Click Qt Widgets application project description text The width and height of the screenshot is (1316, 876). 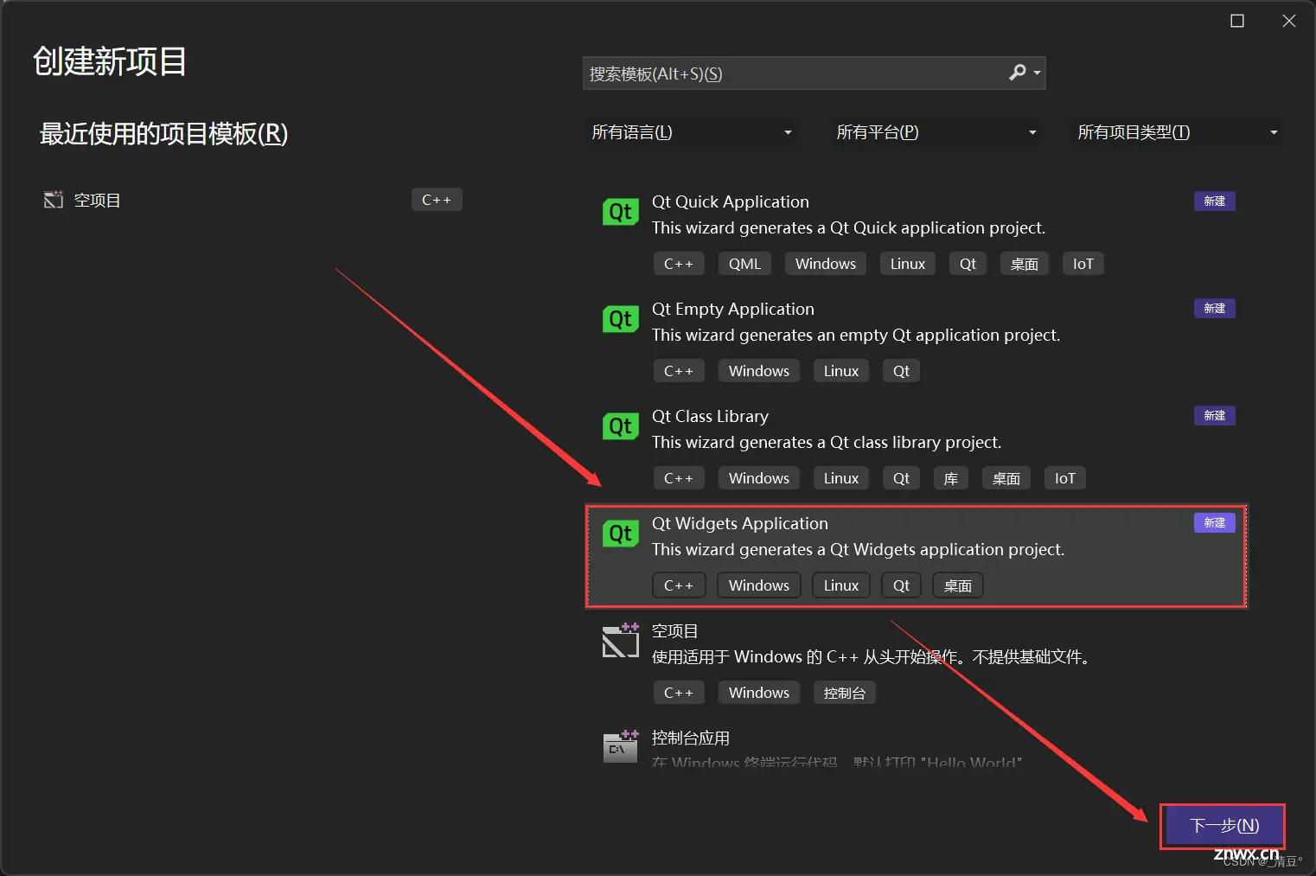click(858, 549)
